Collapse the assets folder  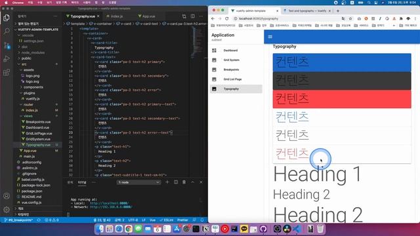28,70
